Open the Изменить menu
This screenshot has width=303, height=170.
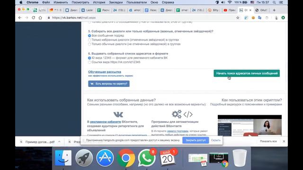[61, 2]
